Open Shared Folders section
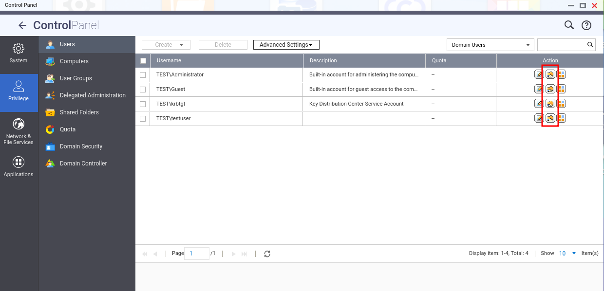 (79, 112)
